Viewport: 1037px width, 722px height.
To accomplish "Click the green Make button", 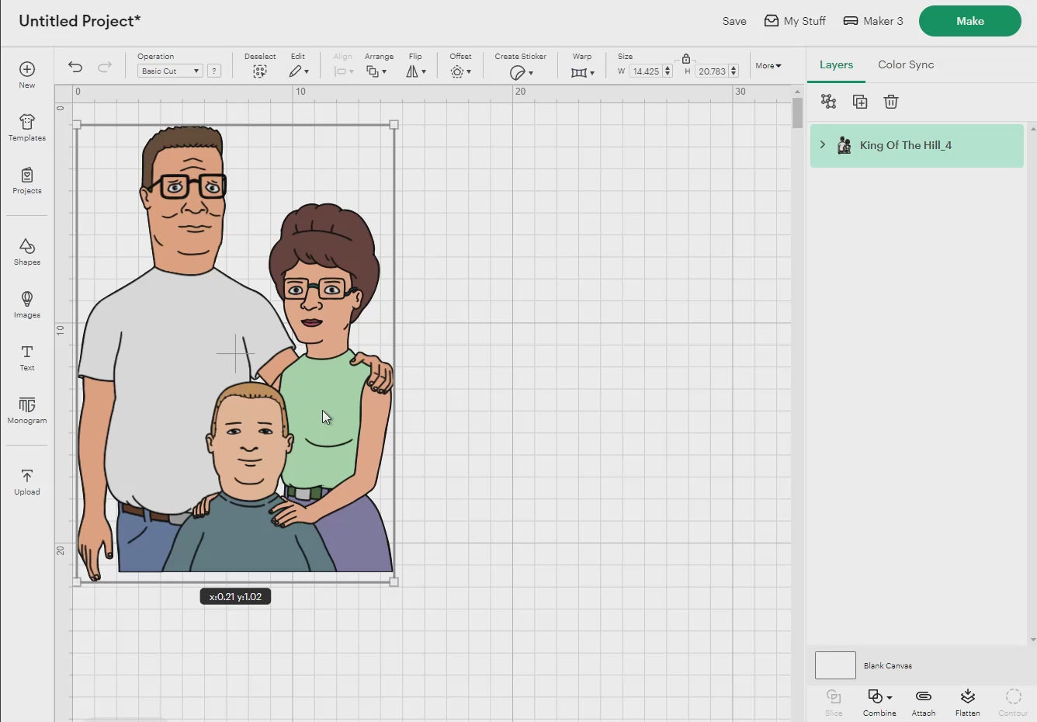I will coord(970,21).
